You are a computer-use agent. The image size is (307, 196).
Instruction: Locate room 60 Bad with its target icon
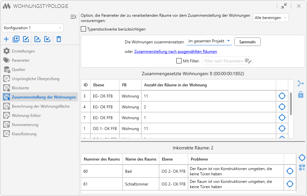point(290,171)
